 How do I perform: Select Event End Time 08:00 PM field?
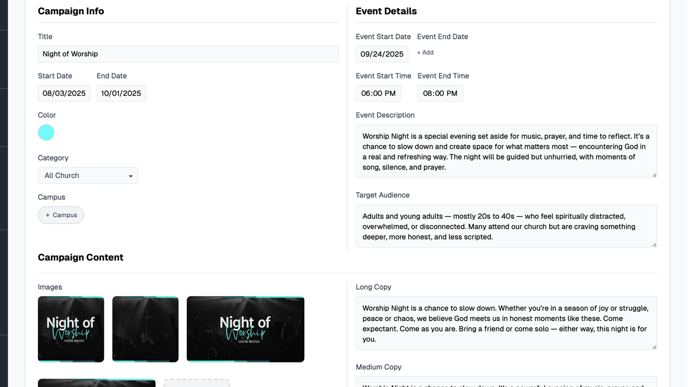pos(440,93)
